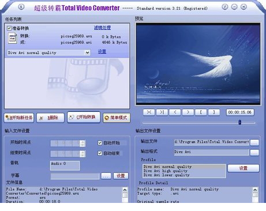Switch to 简单模式 simple mode
266x211 pixels.
pos(117,118)
